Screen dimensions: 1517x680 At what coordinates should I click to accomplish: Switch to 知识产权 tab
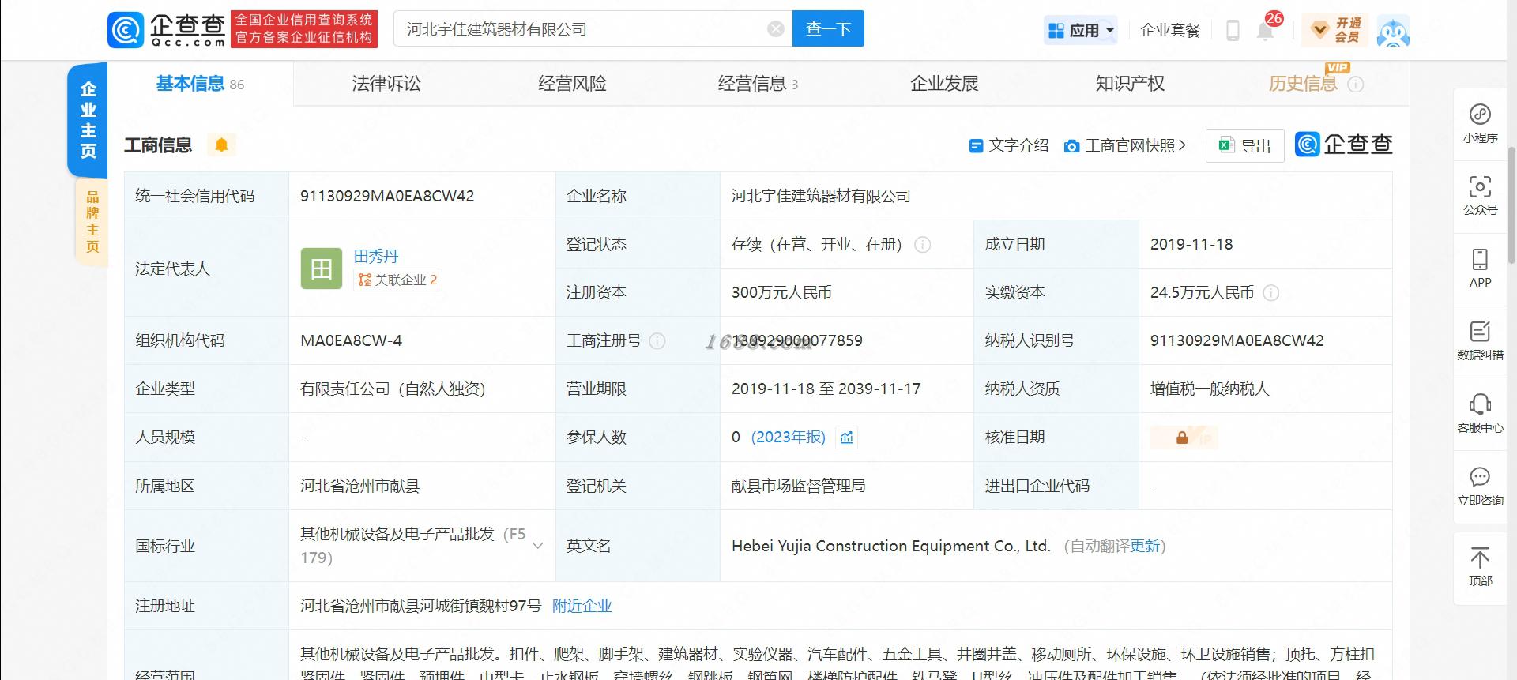(x=1130, y=84)
